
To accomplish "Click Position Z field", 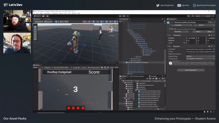I will click(211, 38).
